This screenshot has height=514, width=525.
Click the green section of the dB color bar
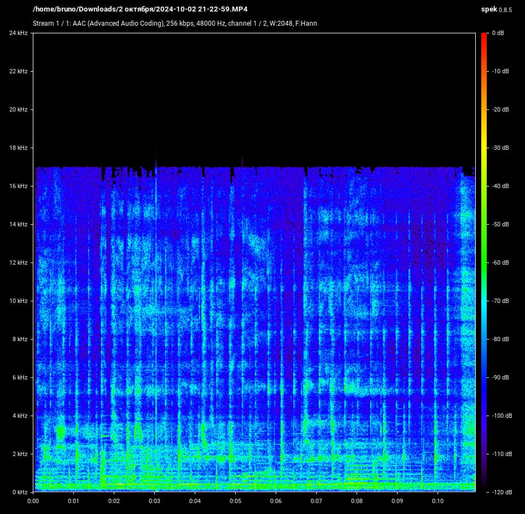pos(484,219)
